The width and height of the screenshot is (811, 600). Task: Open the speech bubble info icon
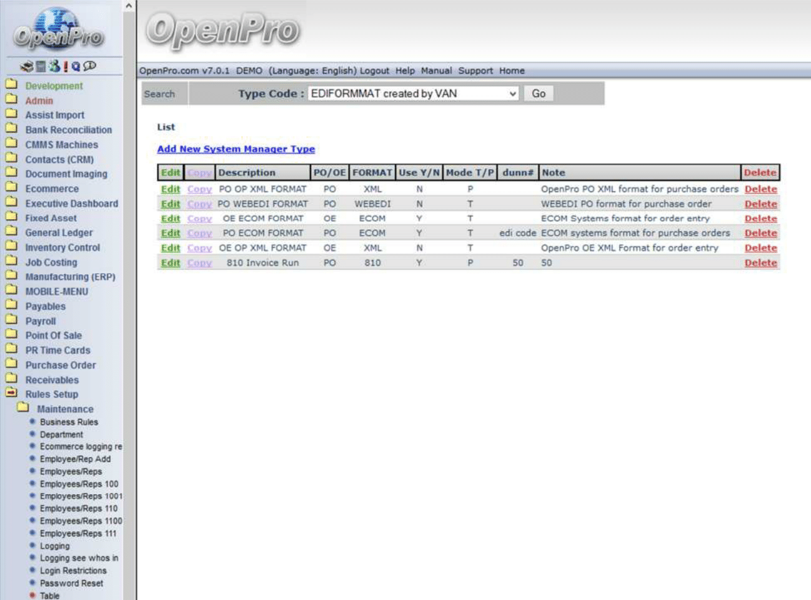tap(90, 66)
